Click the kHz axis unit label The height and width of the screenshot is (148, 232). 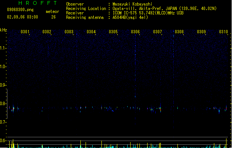coord(3,30)
